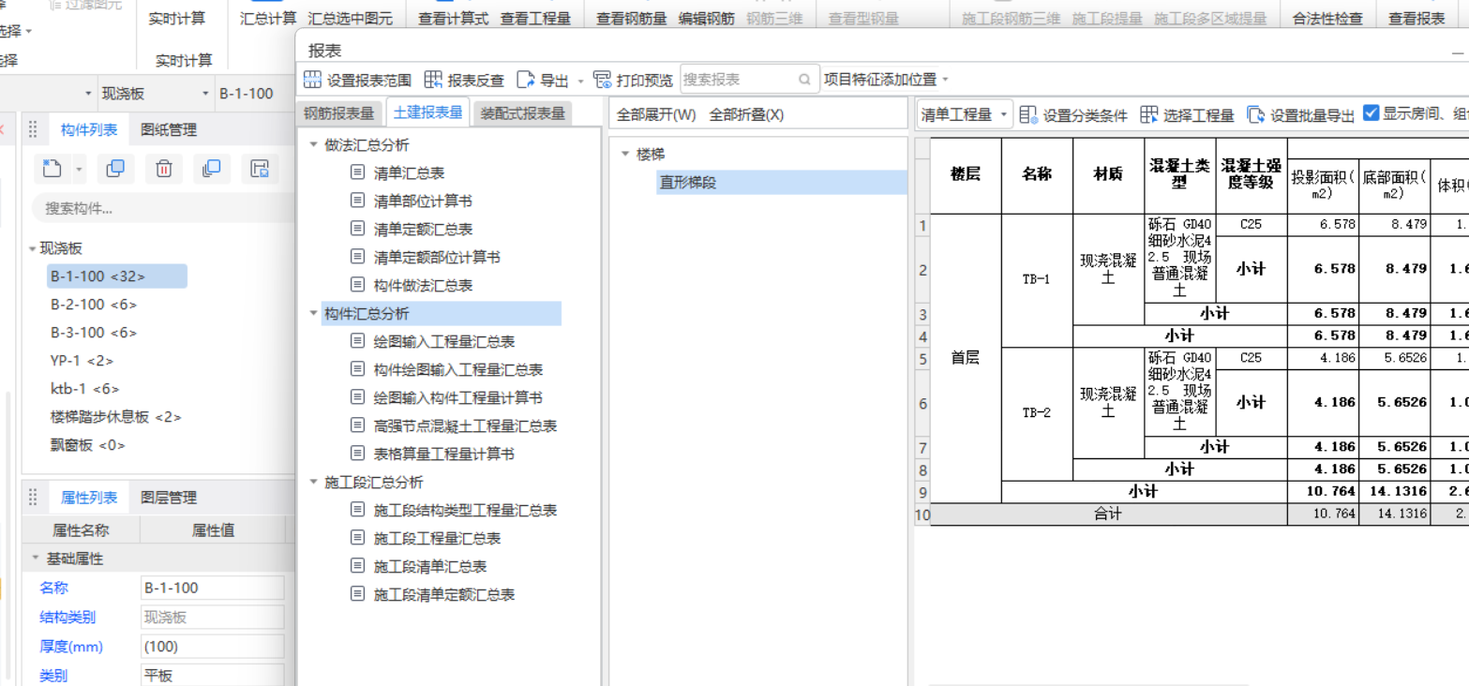Toggle the 显示房间 checkbox

pos(1372,113)
